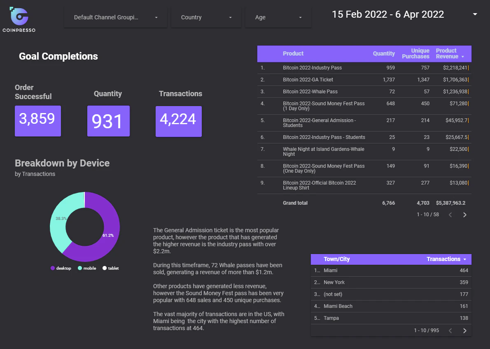The width and height of the screenshot is (490, 349).
Task: Open the Default Channel Grouping dropdown
Action: pyautogui.click(x=116, y=17)
